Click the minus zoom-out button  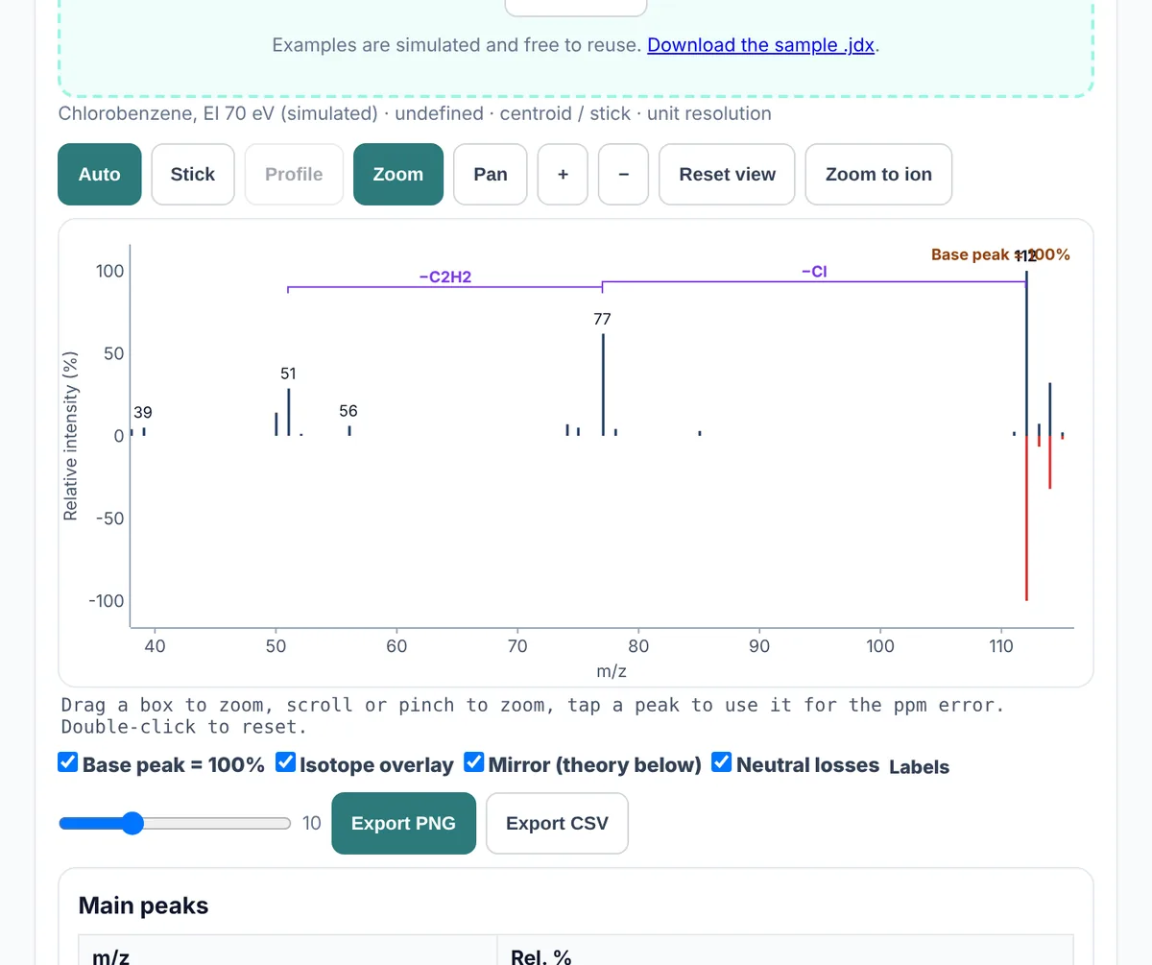tap(624, 174)
